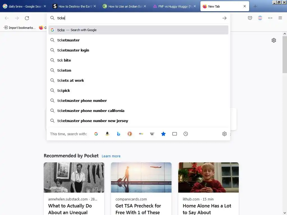Screen dimensions: 287x215
Task: Choose 'ticke — Search with Google' suggestion
Action: [138, 30]
